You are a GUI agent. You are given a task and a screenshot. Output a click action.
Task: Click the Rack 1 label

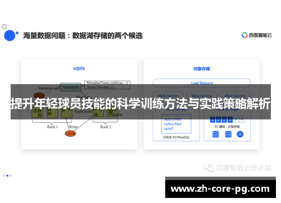tap(52, 127)
